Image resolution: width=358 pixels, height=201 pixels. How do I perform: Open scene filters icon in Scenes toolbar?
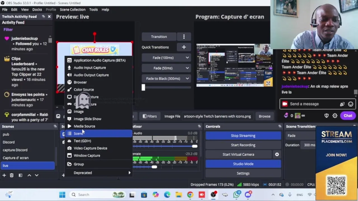pos(20,175)
